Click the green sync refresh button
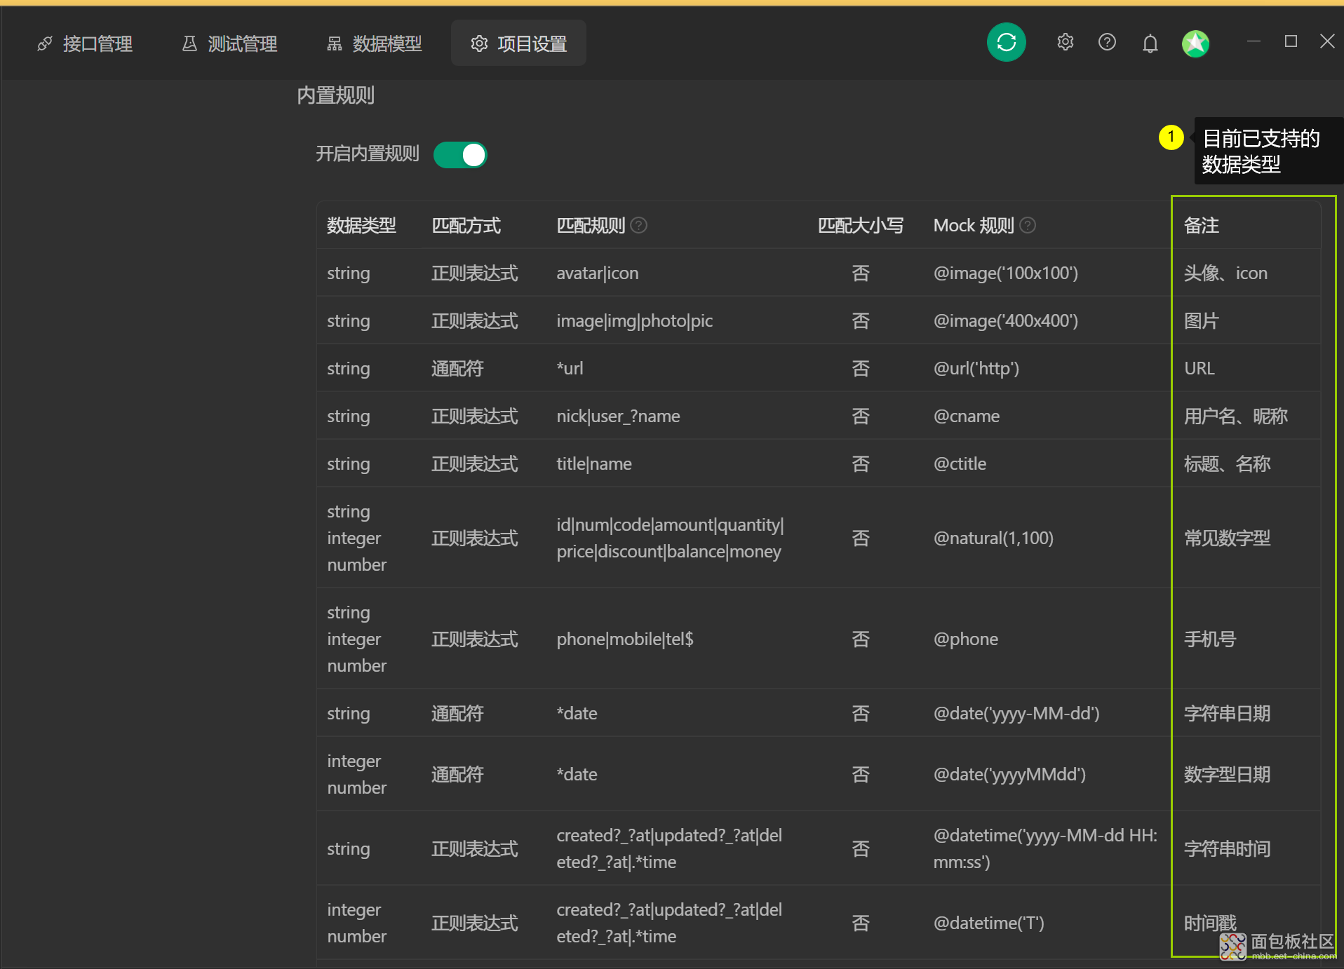 (x=1006, y=42)
